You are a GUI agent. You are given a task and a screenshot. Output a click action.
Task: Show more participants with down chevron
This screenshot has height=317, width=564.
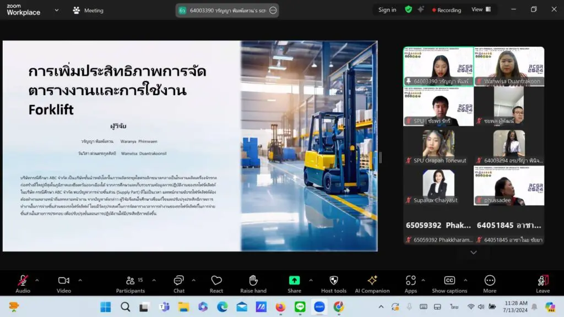point(473,253)
